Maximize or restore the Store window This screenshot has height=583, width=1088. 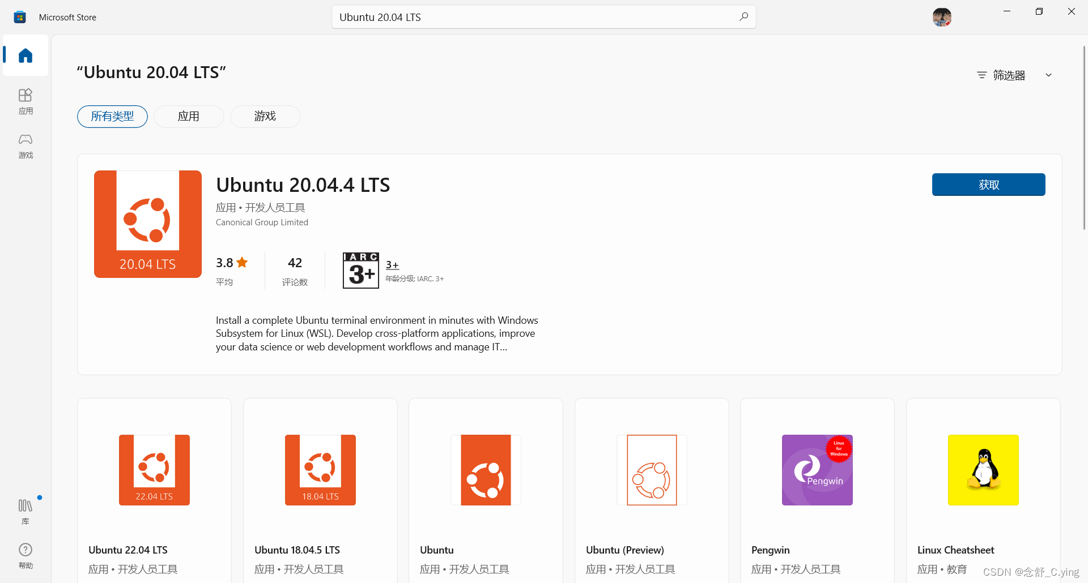(x=1039, y=11)
